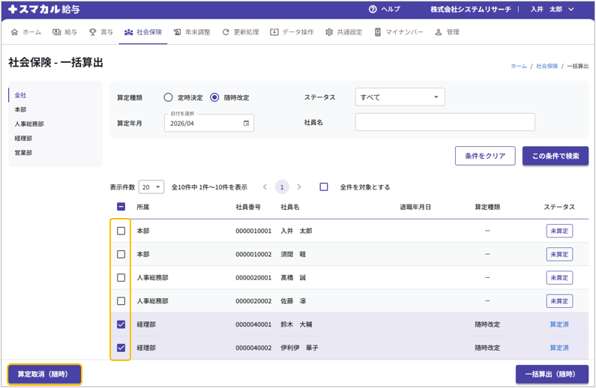Screen dimensions: 596x388
Task: Open the ステータス dropdown
Action: [400, 97]
